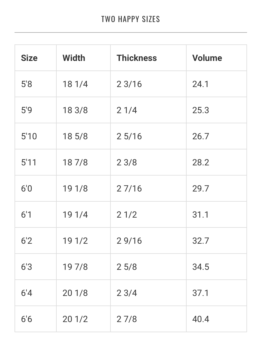Select the 2 5/16 thickness cell
This screenshot has height=347, width=261.
click(148, 136)
